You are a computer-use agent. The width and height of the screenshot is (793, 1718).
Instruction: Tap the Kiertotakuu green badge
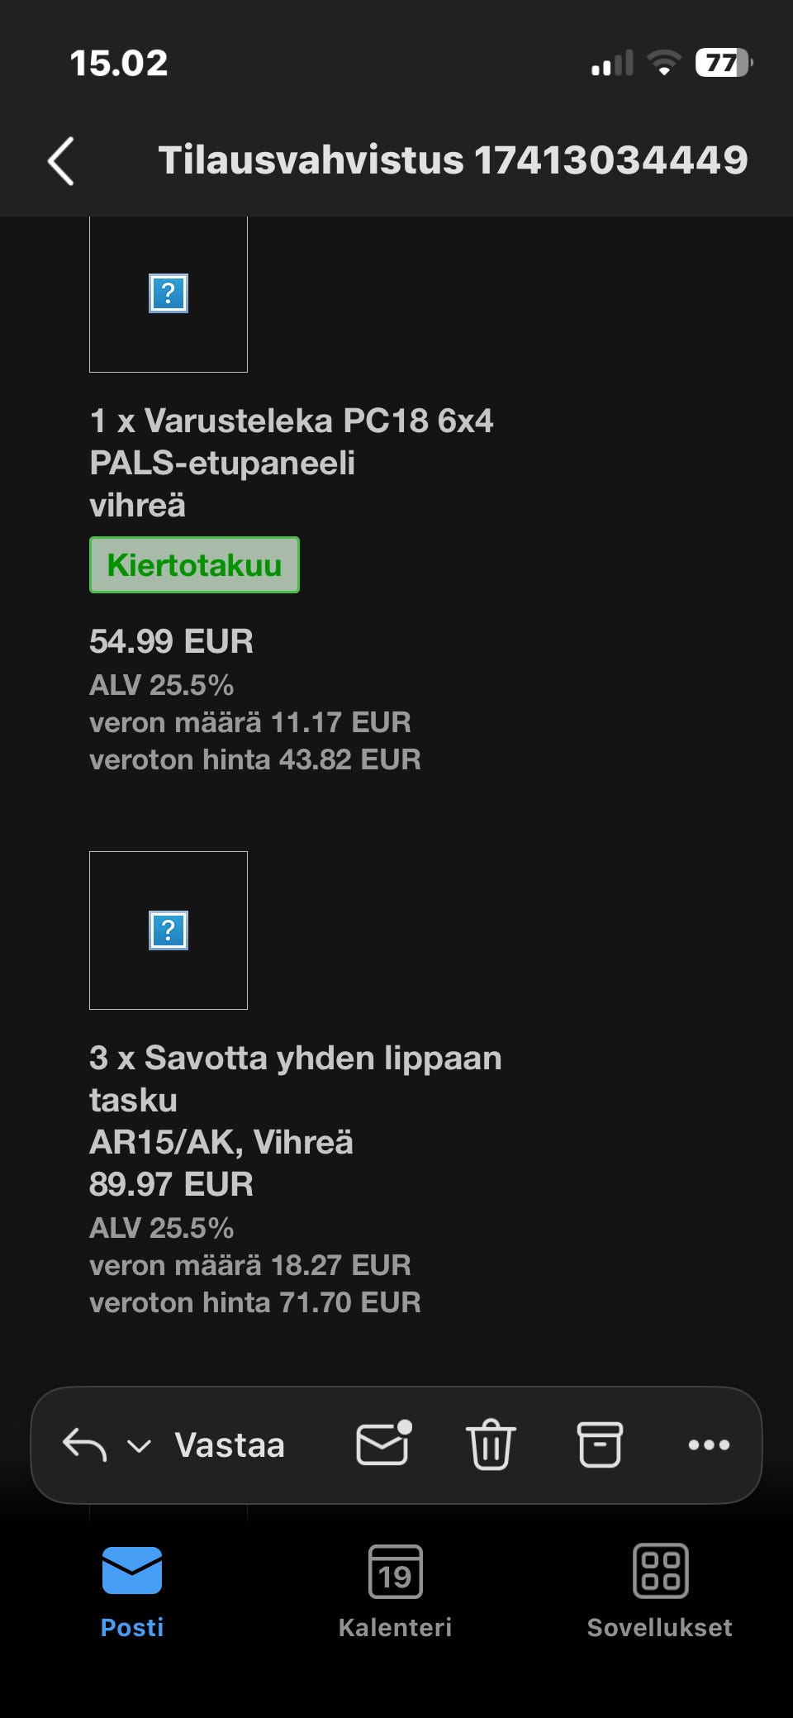pyautogui.click(x=194, y=565)
